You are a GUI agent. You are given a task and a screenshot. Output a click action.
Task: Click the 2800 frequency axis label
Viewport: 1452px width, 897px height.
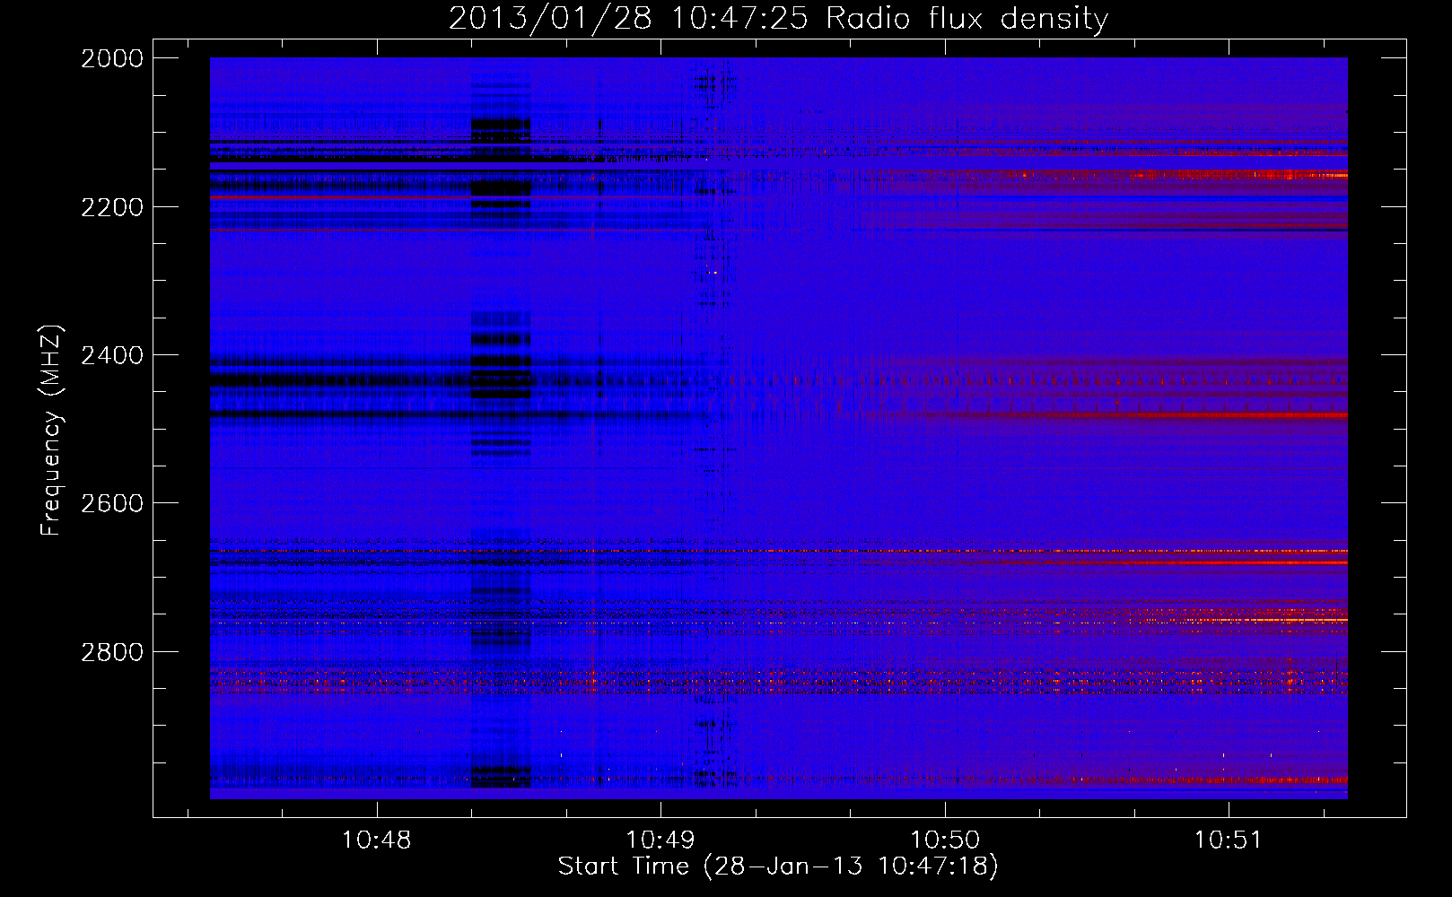point(111,652)
